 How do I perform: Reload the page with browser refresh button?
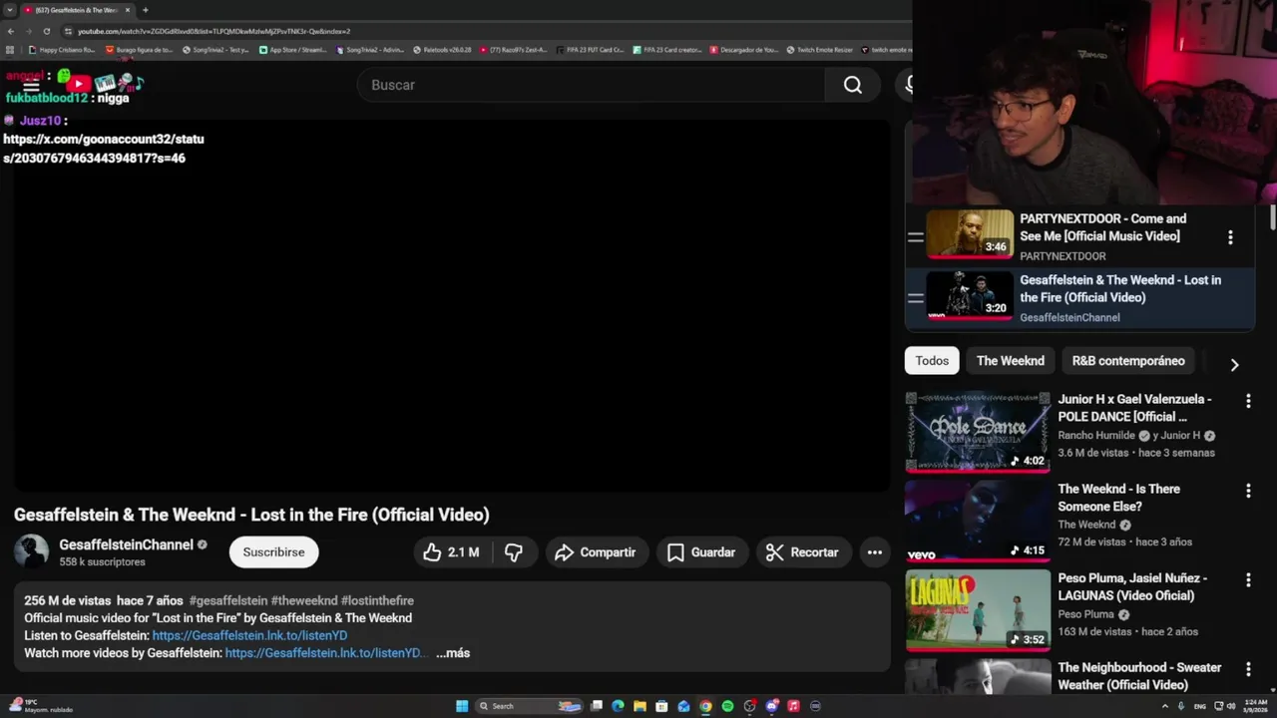coord(47,31)
